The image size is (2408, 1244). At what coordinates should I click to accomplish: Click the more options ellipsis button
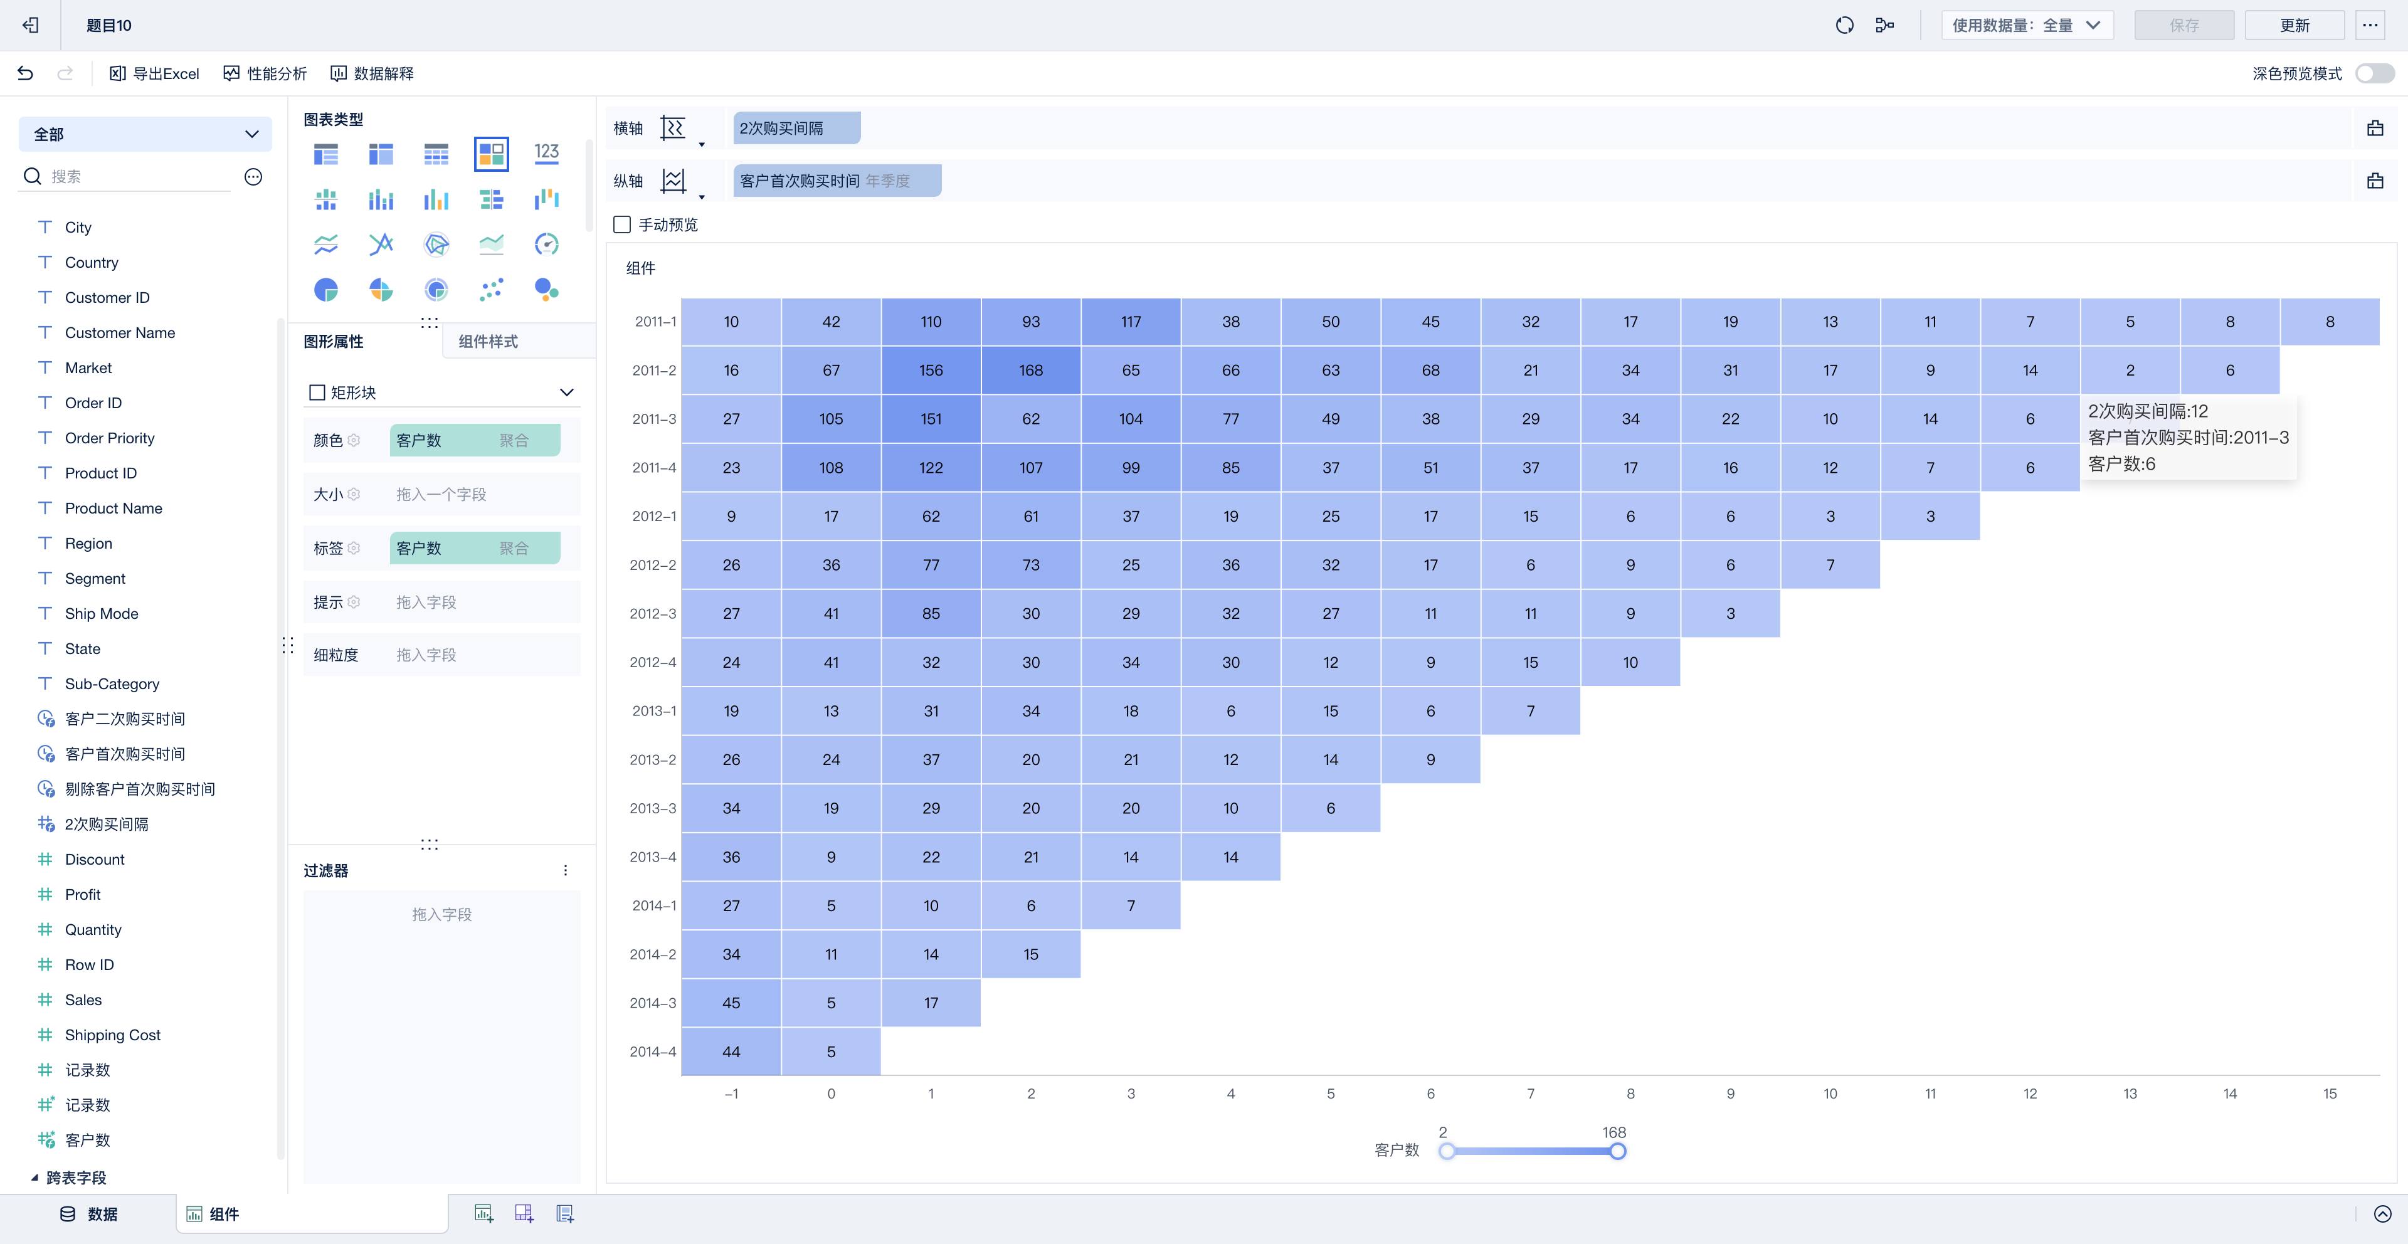point(2370,25)
